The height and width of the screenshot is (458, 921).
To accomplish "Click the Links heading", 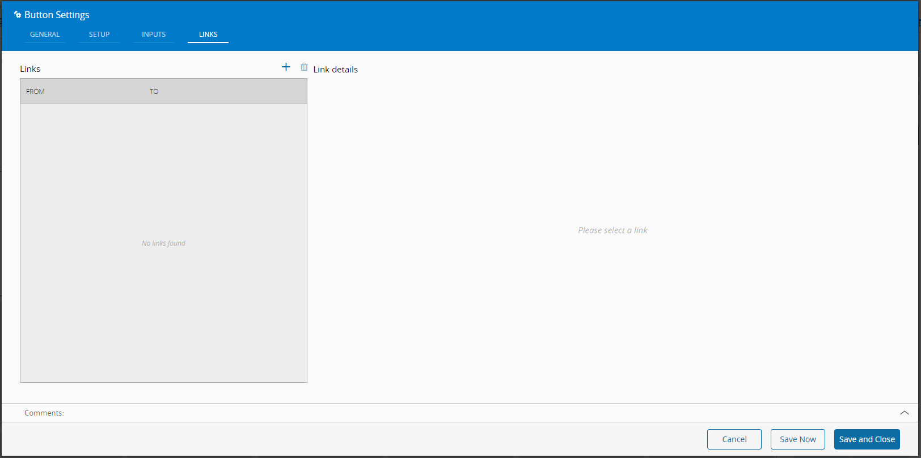I will [x=30, y=69].
